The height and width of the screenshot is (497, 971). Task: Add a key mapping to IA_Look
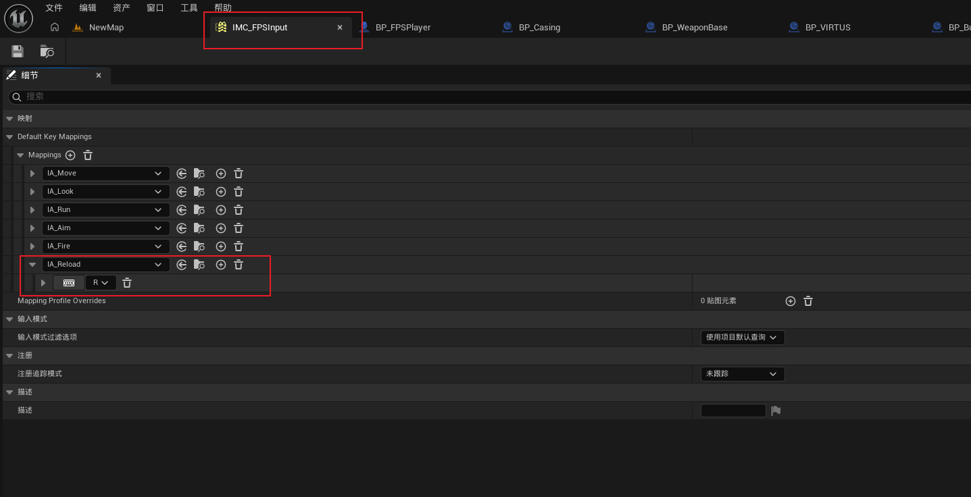click(221, 192)
